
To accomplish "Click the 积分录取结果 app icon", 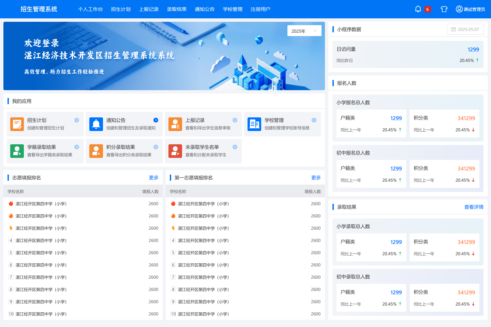I will pyautogui.click(x=96, y=151).
